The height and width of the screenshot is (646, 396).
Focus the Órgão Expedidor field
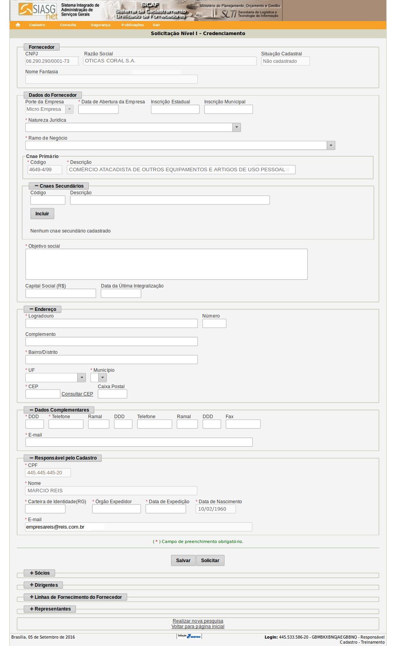(117, 509)
